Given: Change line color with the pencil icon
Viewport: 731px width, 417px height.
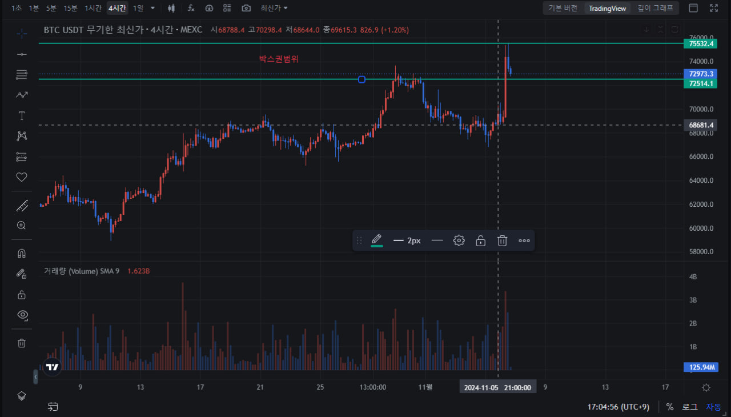Looking at the screenshot, I should tap(377, 240).
